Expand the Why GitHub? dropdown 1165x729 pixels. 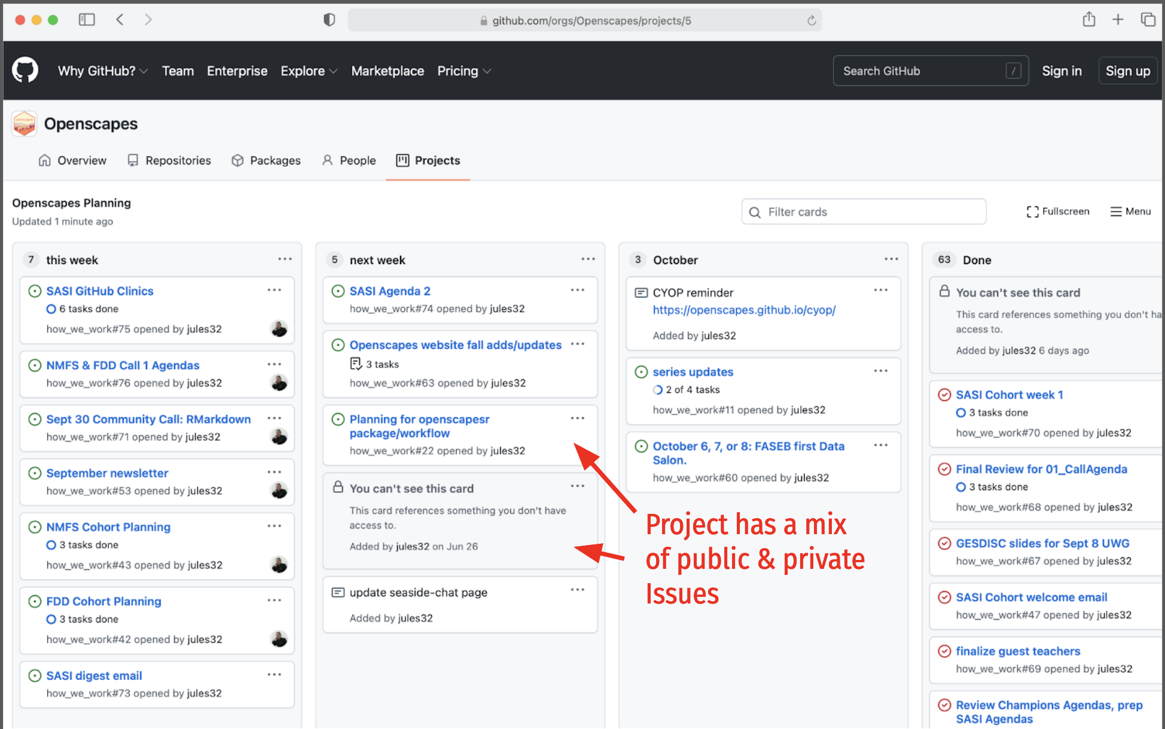click(x=102, y=71)
